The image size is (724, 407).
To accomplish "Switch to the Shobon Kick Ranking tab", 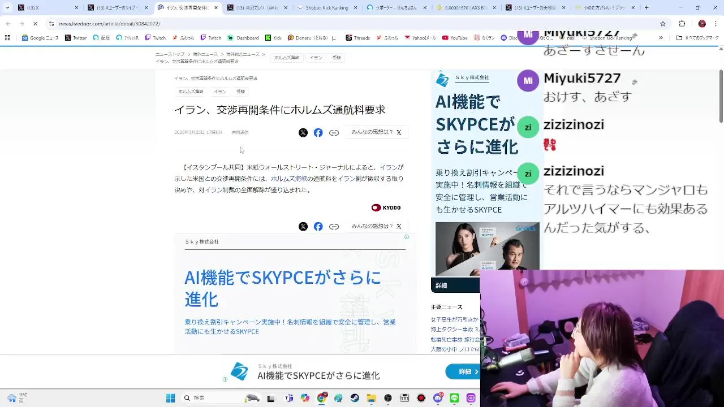I will pos(327,8).
